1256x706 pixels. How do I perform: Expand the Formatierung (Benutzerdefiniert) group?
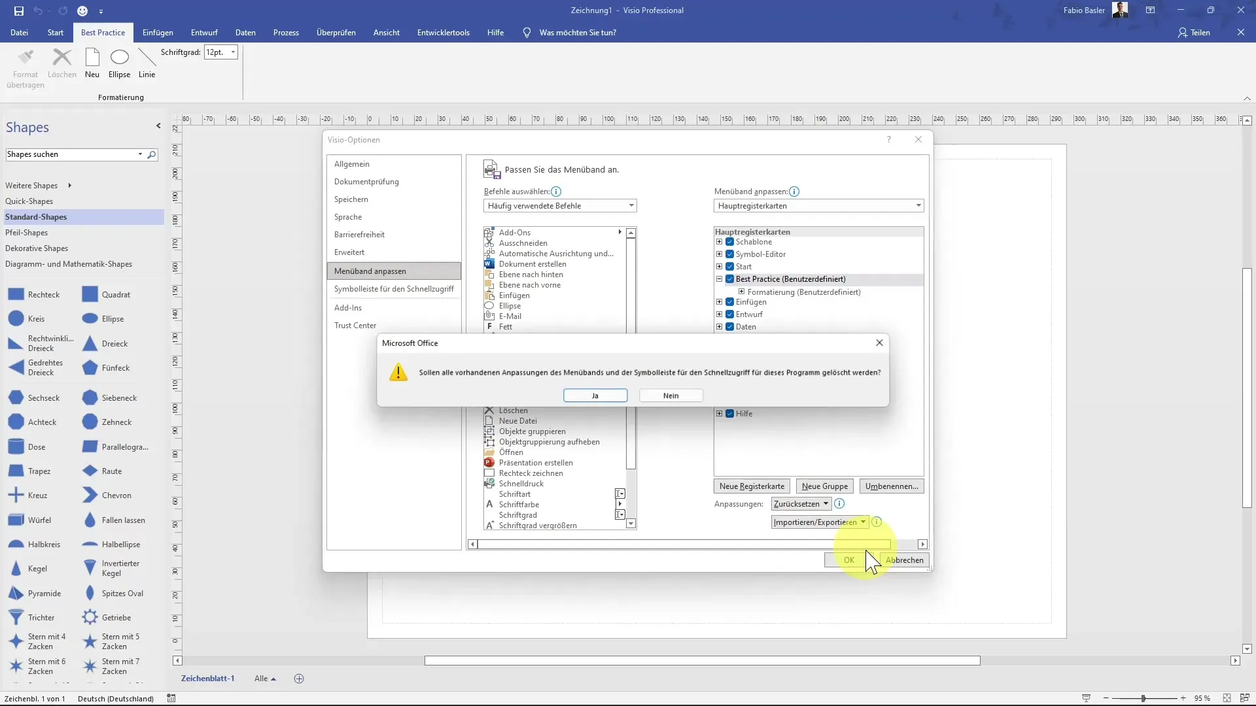tap(741, 292)
